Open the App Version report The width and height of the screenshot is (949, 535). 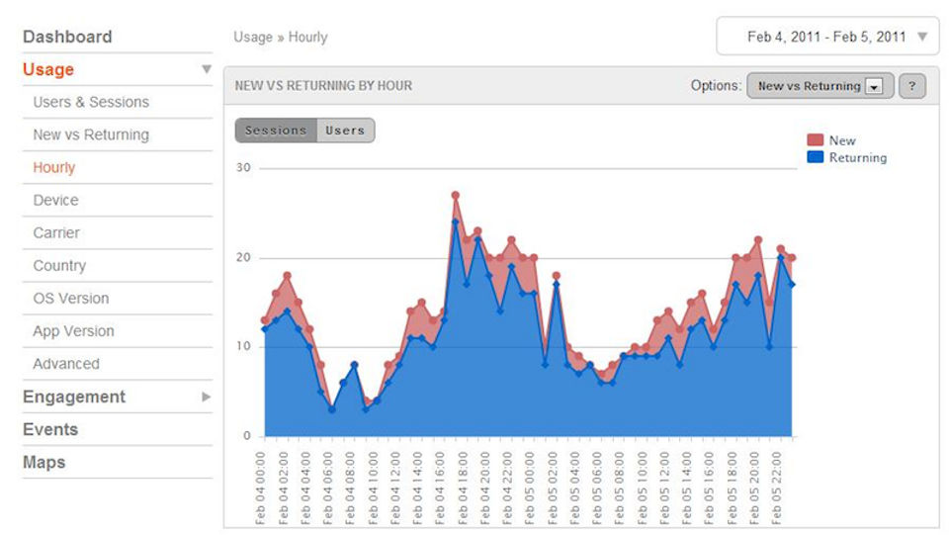coord(73,331)
